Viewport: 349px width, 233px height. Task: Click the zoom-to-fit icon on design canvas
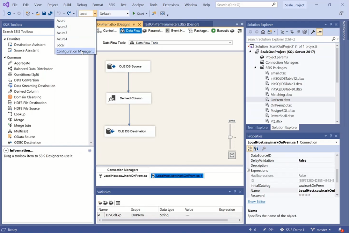232,155
